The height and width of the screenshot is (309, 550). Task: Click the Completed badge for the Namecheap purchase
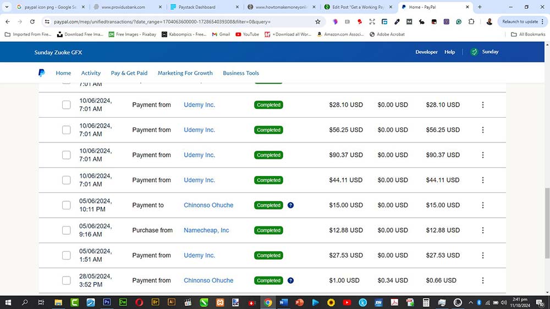click(268, 230)
